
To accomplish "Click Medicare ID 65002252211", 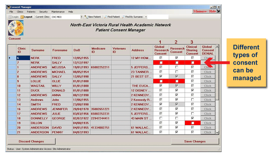I will [101, 67].
